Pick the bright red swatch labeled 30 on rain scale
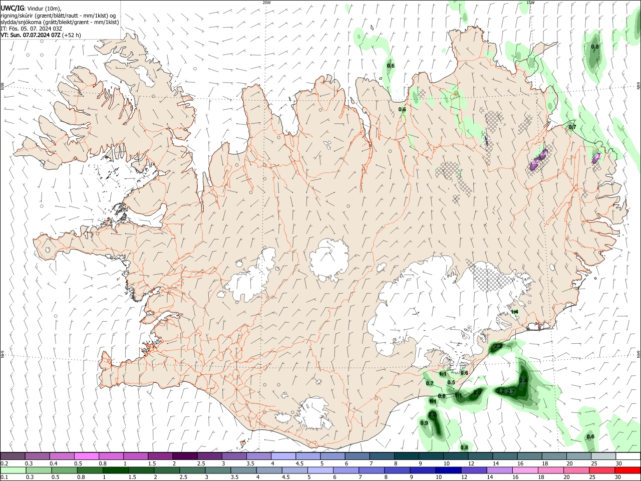Viewport: 641px width, 481px height. [x=627, y=470]
